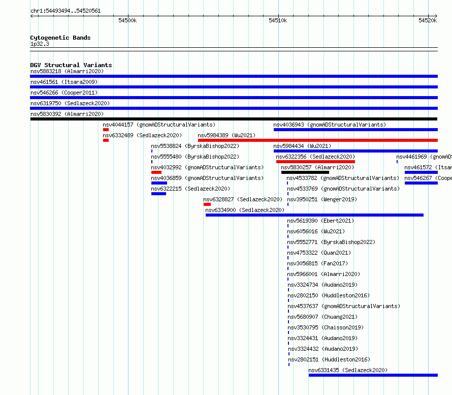Select the 1p32.3 band label
Screen dimensions: 452x395
tap(40, 44)
